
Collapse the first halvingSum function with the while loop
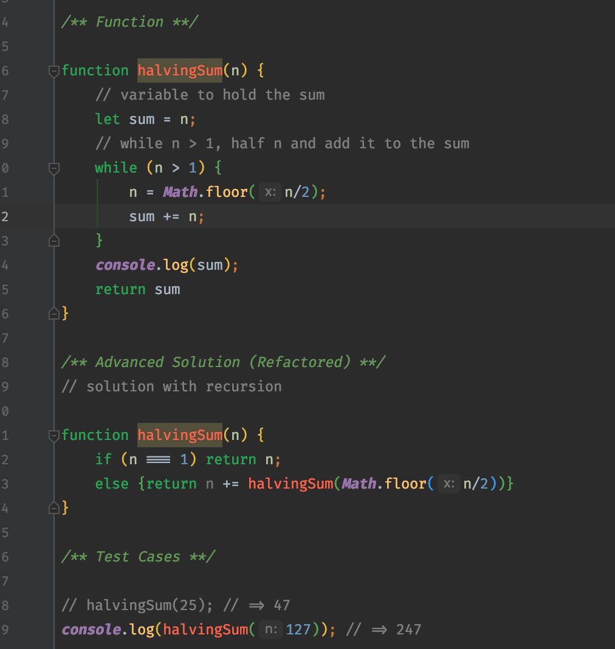(54, 71)
